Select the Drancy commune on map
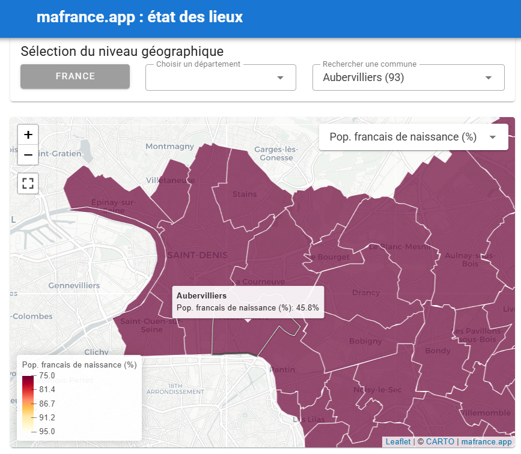 point(366,292)
